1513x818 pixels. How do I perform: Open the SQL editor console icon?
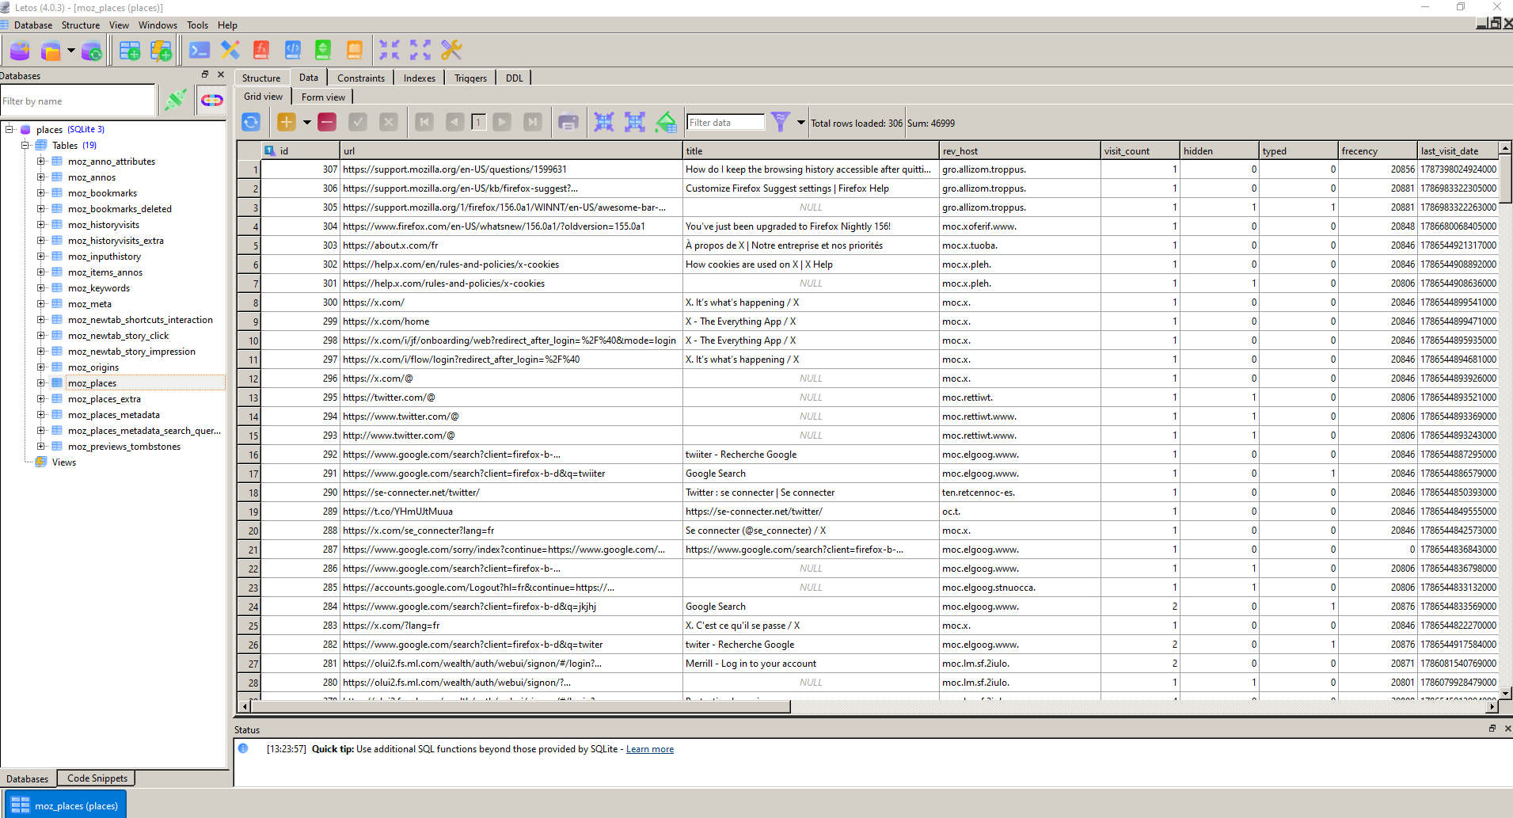point(200,51)
